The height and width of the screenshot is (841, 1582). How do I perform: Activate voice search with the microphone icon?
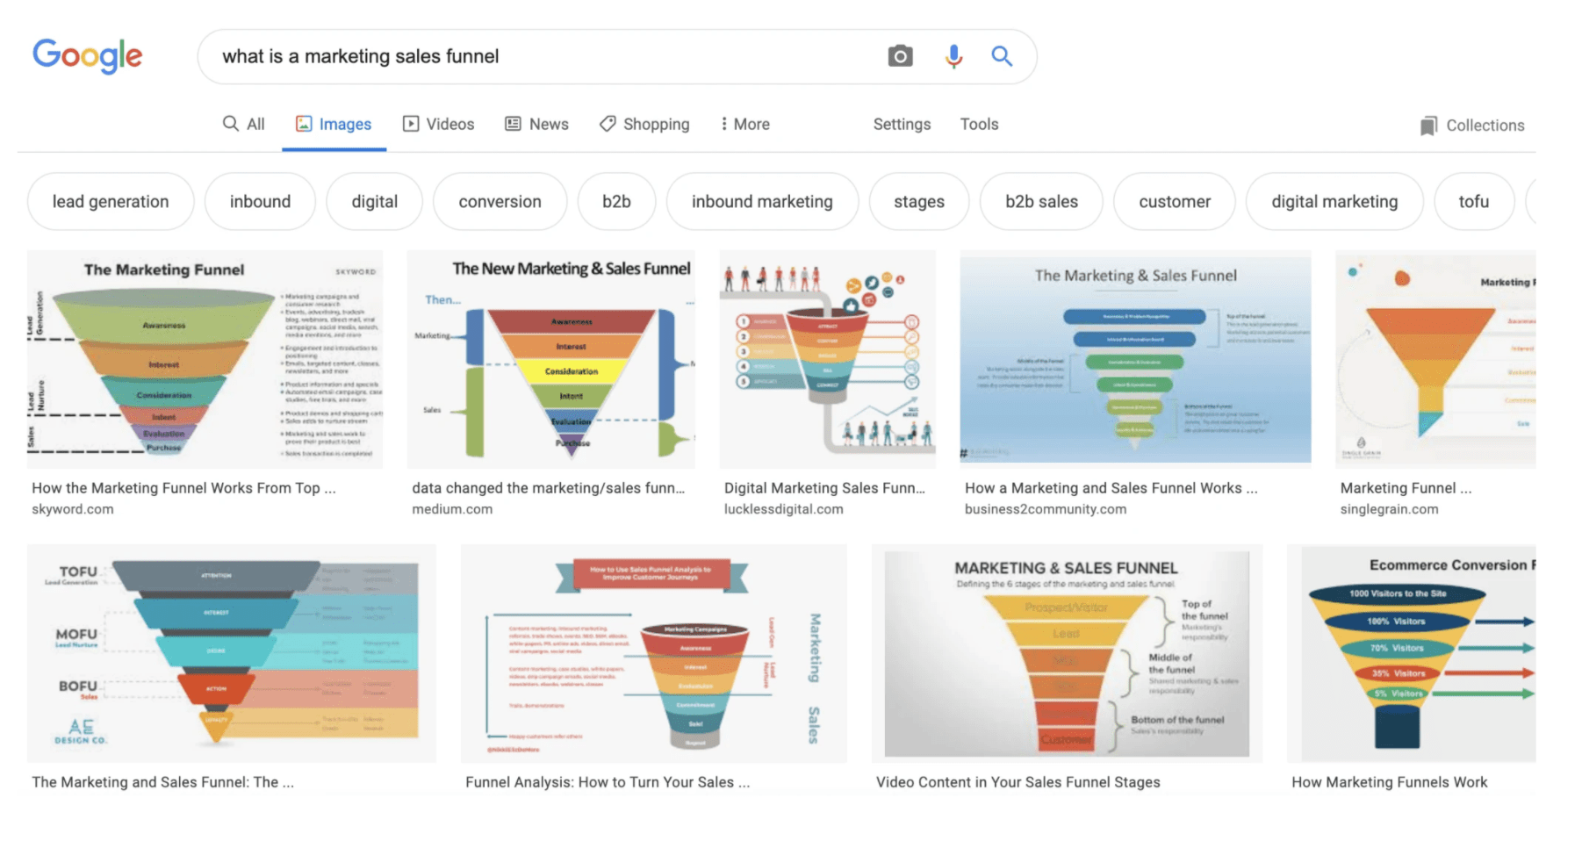pyautogui.click(x=953, y=56)
